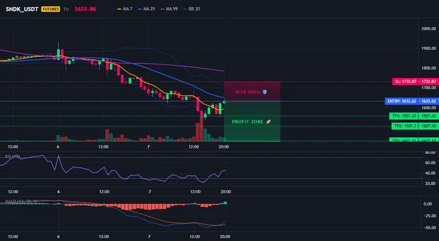This screenshot has width=439, height=241.
Task: Click the 1800.00 price axis value
Action: [x=429, y=68]
